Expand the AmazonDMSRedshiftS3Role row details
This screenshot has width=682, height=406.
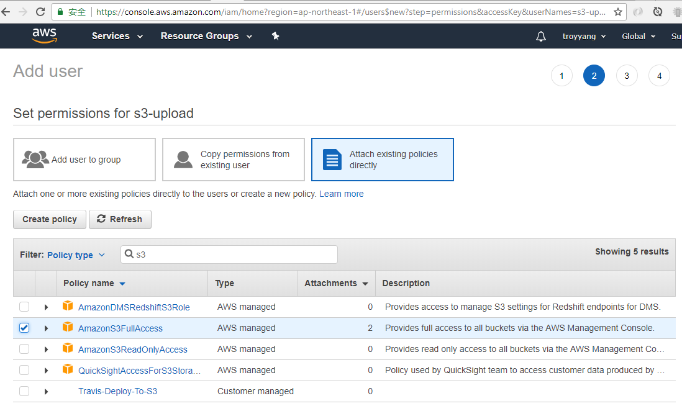coord(46,307)
